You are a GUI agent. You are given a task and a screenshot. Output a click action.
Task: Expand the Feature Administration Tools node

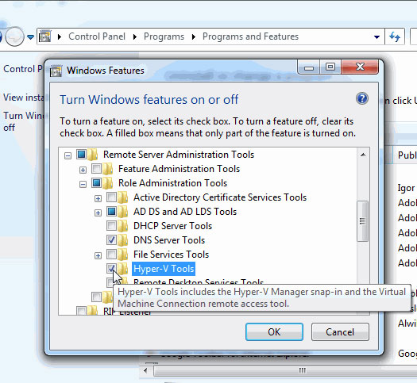pos(83,170)
